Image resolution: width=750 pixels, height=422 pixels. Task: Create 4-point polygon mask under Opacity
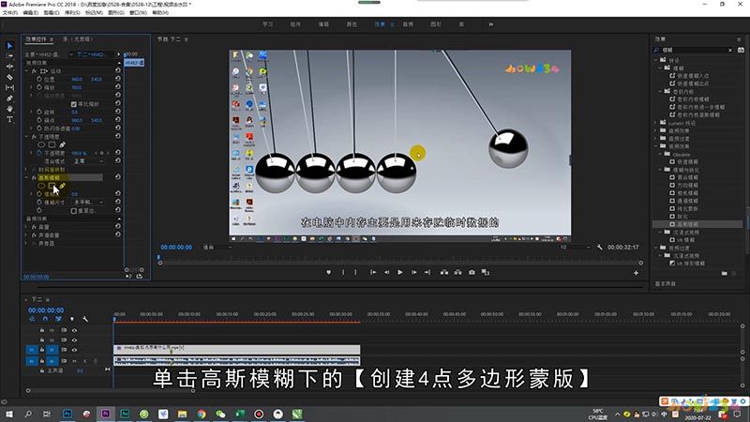coord(52,144)
